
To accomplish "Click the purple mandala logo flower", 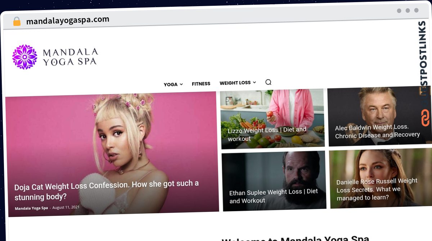I will point(24,57).
